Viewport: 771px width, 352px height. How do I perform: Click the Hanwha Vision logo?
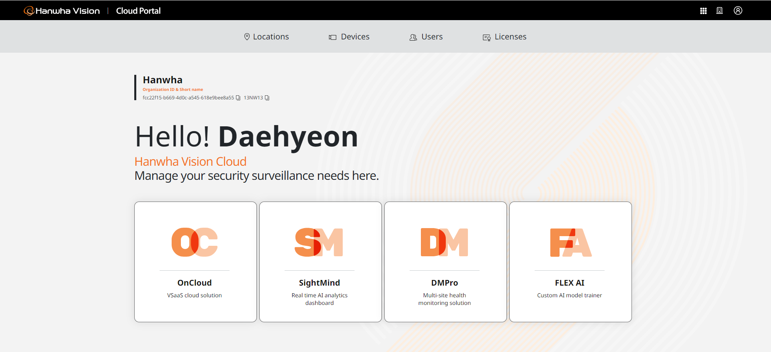pyautogui.click(x=62, y=11)
